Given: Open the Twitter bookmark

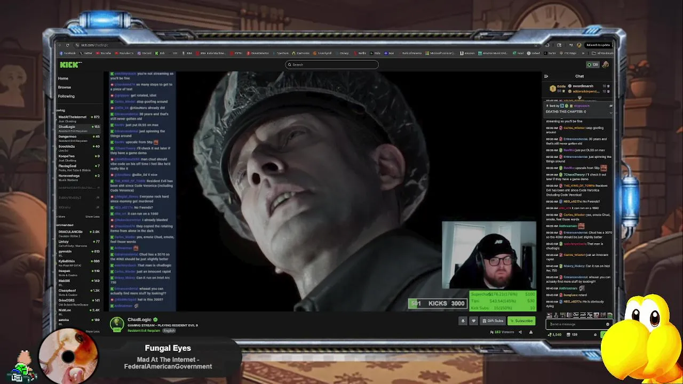Looking at the screenshot, I should pyautogui.click(x=86, y=53).
